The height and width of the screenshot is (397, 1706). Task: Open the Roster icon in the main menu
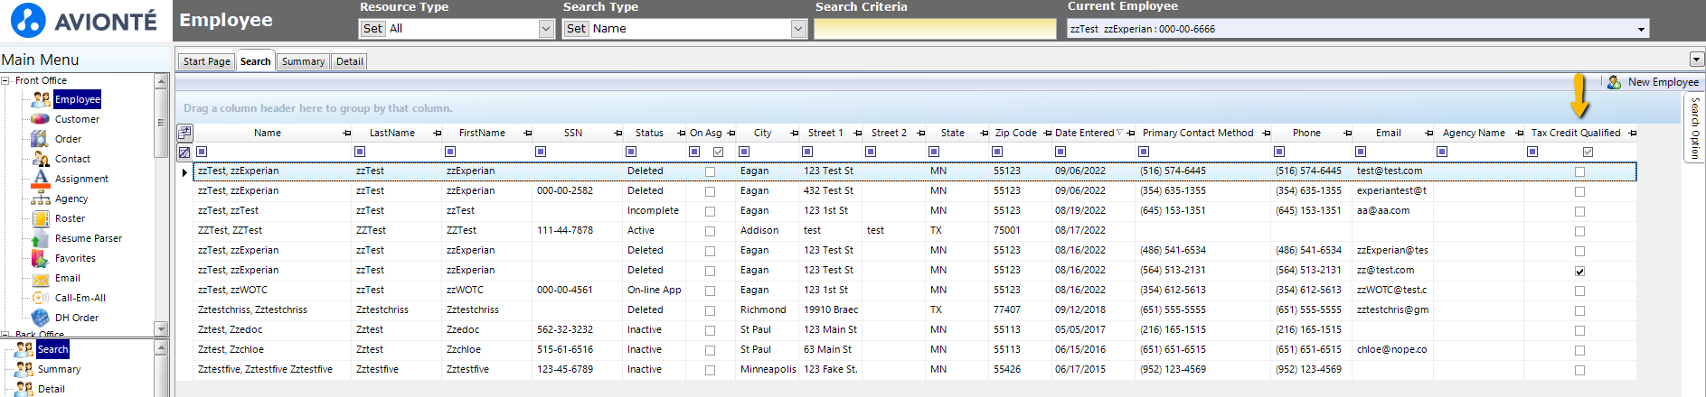(40, 218)
